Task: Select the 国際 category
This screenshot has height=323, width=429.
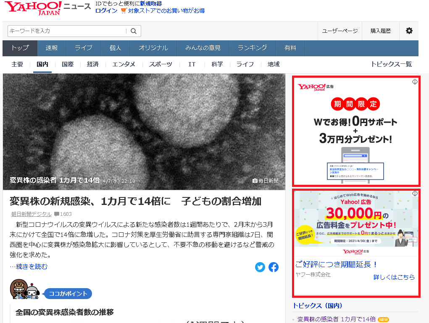Action: (68, 64)
